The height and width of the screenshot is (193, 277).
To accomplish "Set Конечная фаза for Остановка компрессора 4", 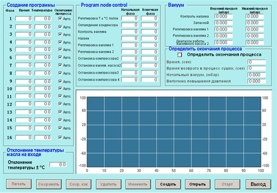I will [x=150, y=80].
